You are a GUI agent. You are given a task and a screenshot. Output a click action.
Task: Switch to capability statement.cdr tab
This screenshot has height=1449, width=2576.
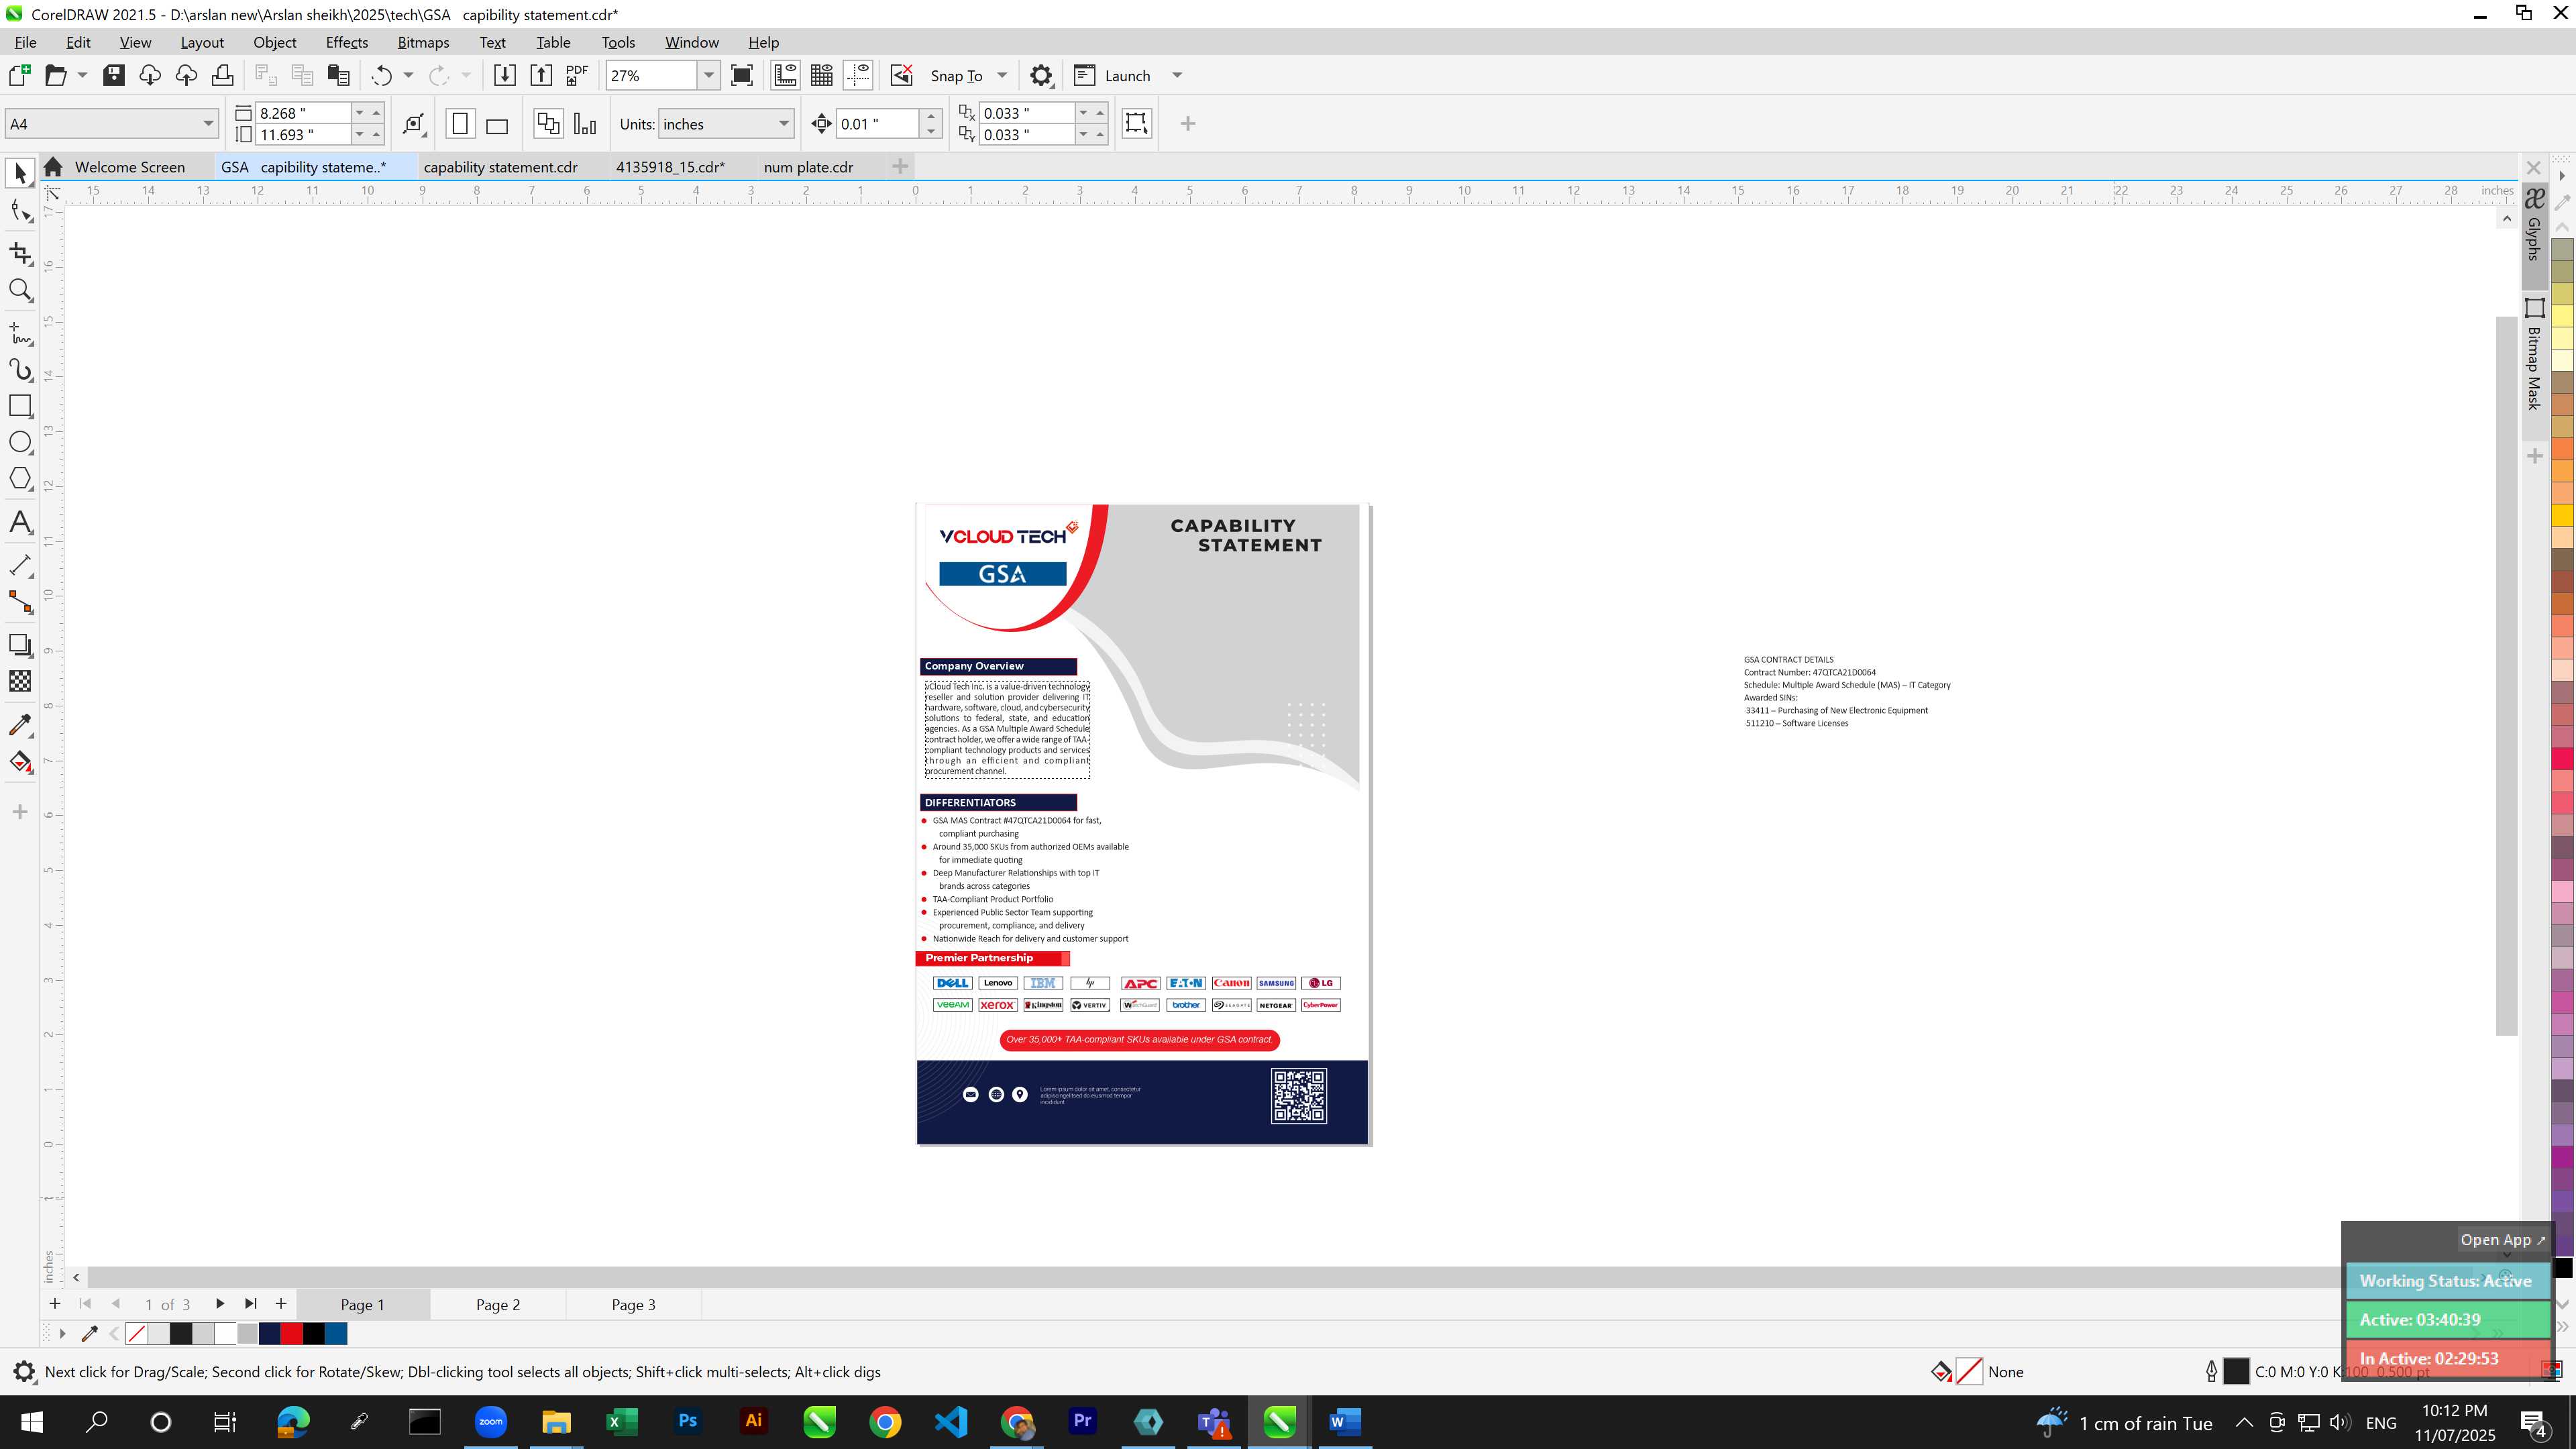[x=500, y=167]
